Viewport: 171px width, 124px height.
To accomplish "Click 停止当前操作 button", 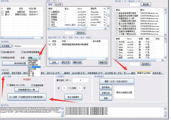I will [73, 97].
